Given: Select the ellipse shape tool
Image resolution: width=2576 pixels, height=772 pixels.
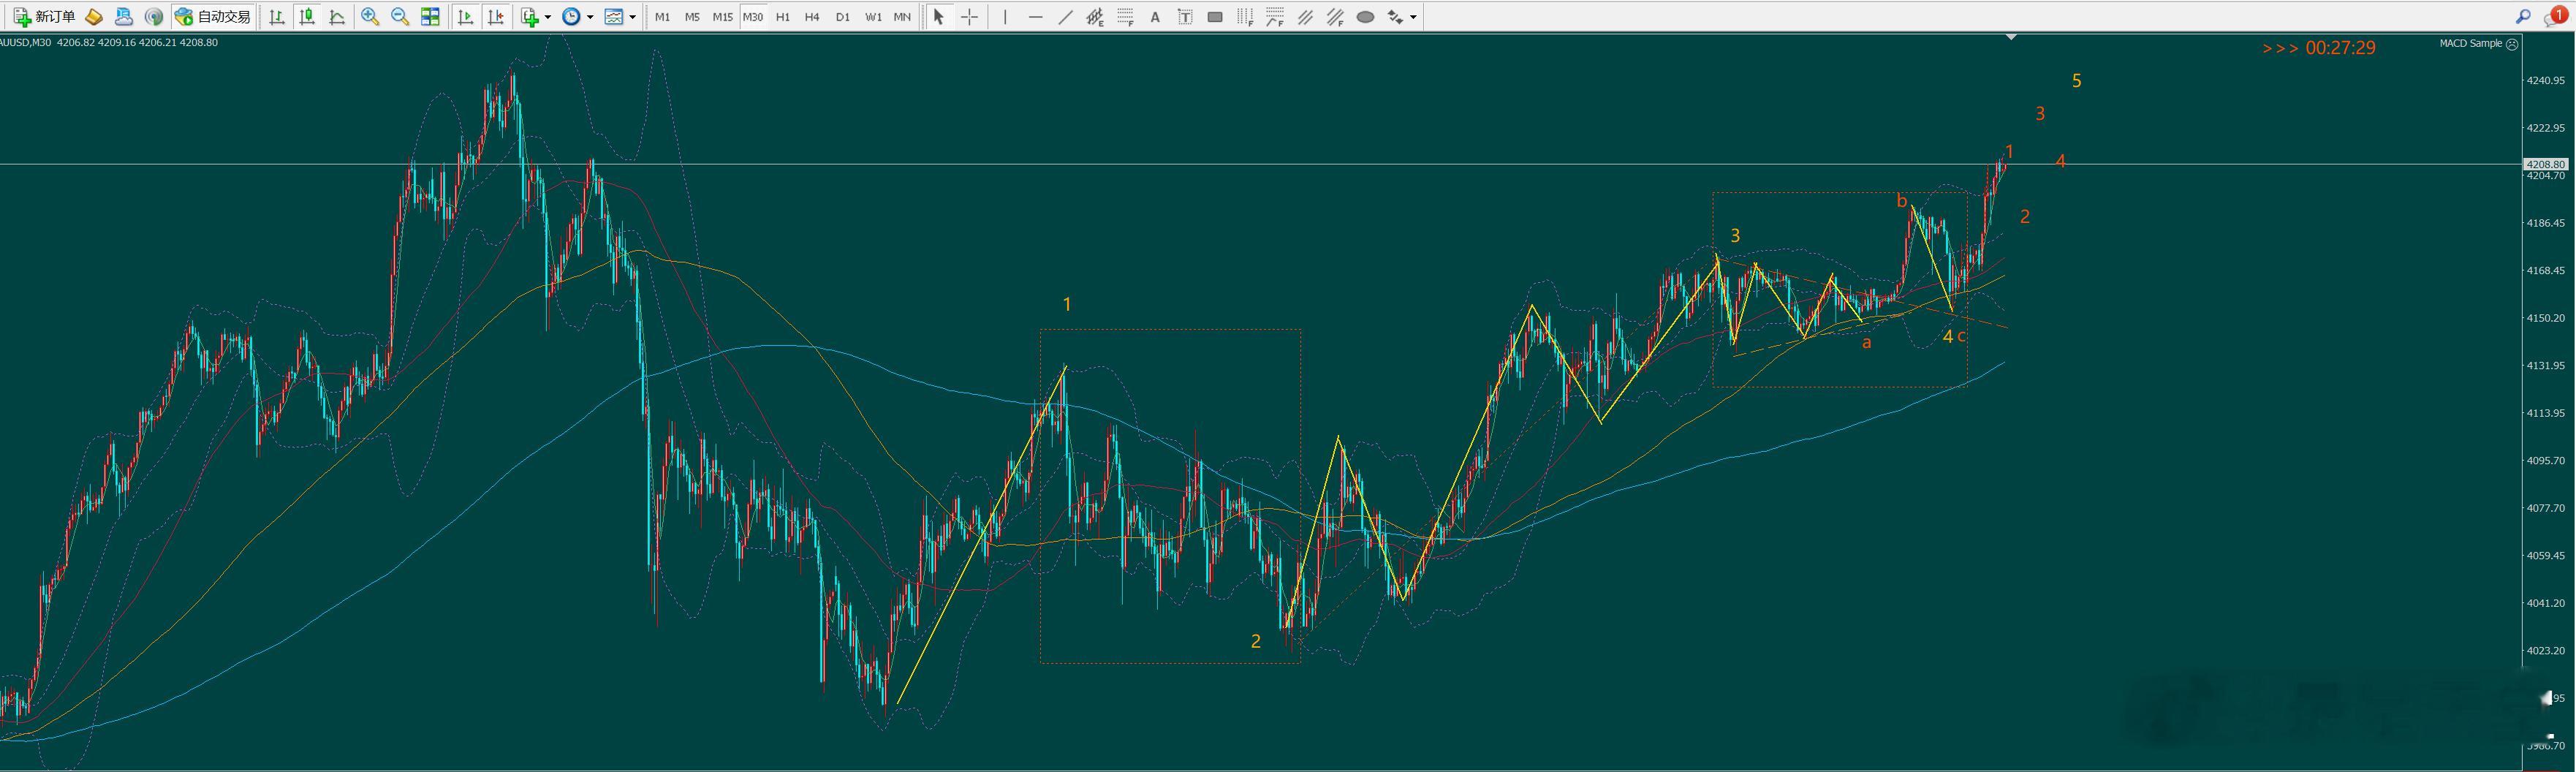Looking at the screenshot, I should pos(1365,17).
